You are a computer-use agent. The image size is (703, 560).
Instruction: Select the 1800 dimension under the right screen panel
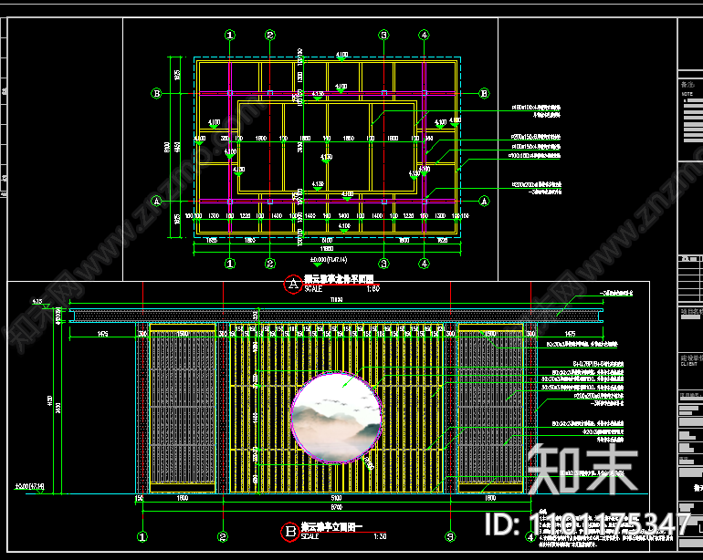490,498
